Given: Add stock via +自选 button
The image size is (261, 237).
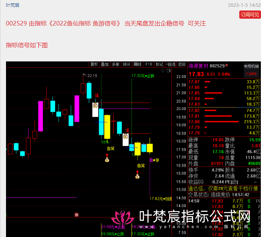Looking at the screenshot, I should click(x=171, y=64).
